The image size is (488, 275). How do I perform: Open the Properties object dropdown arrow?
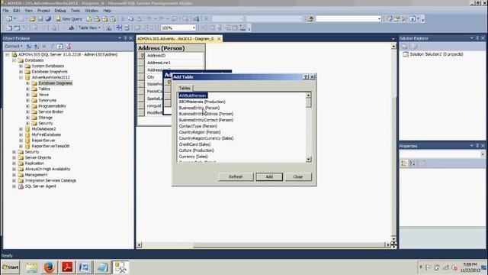[483, 154]
